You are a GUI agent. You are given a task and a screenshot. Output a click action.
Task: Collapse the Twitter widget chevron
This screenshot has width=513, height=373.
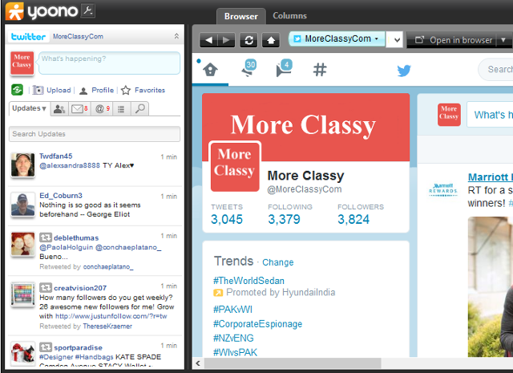point(176,36)
